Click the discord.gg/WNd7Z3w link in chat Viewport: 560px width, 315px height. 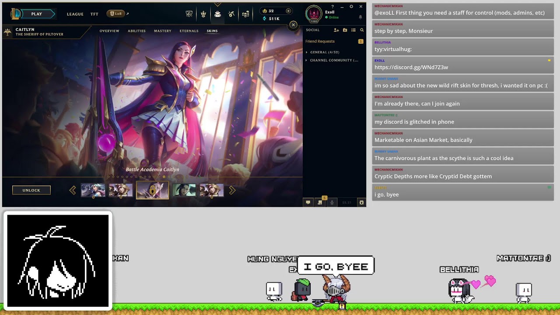coord(411,67)
